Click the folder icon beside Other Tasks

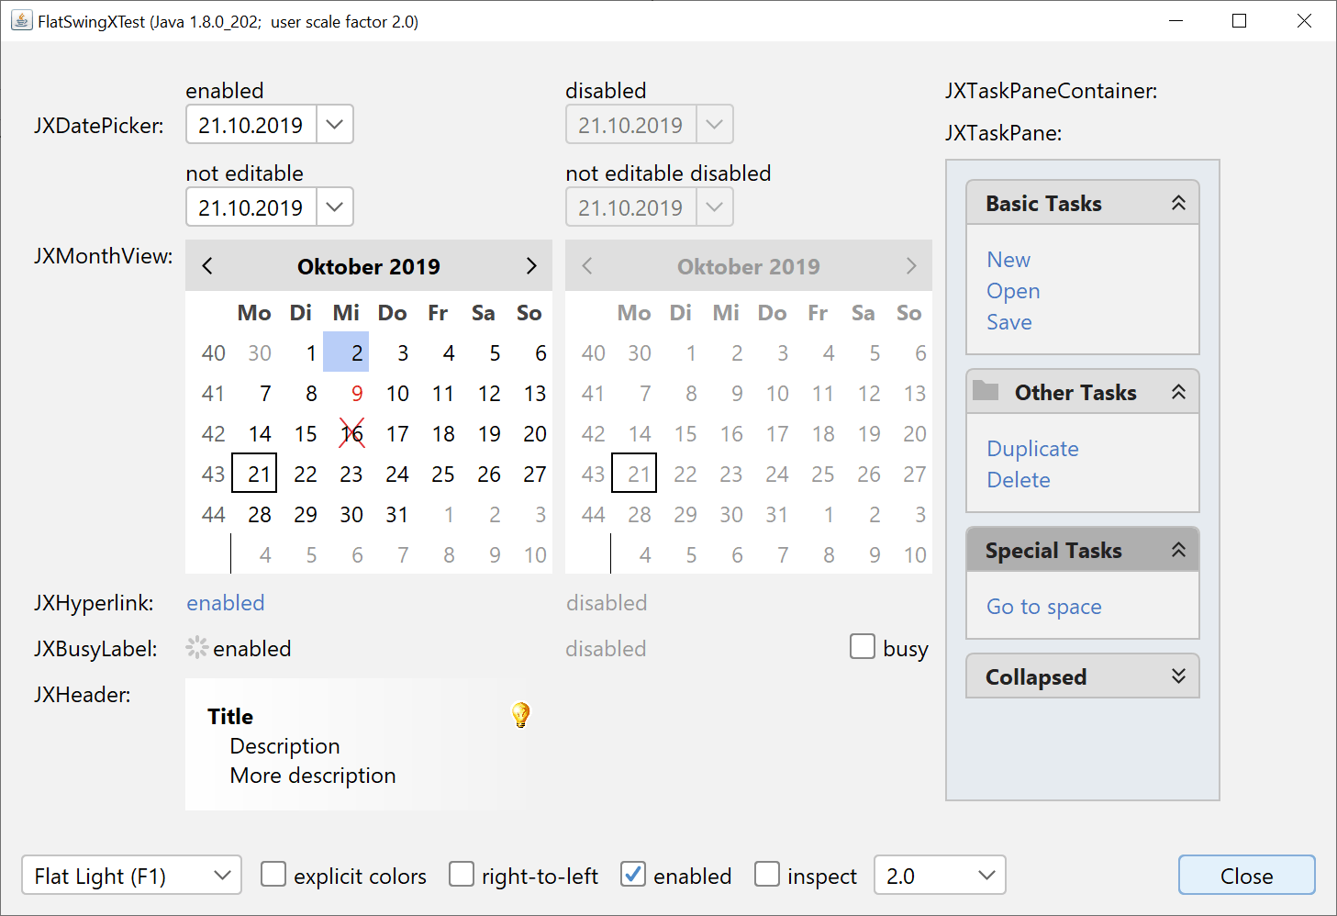point(986,391)
